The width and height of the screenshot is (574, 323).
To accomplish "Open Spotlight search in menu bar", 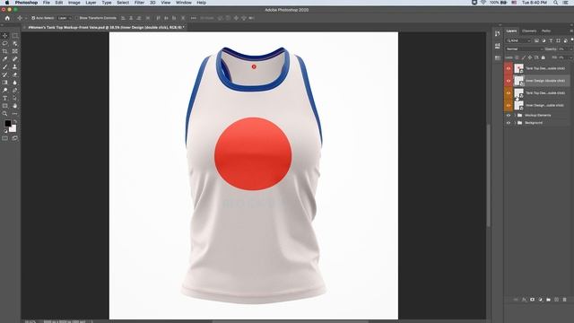I will click(556, 3).
